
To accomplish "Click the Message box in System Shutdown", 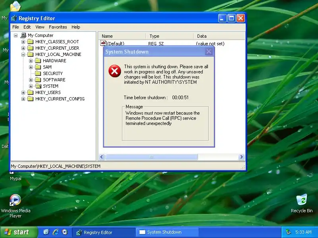I will pyautogui.click(x=165, y=123).
